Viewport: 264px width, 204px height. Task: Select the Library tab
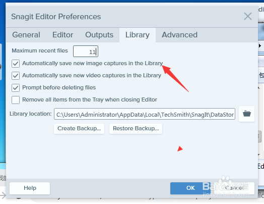(x=138, y=35)
